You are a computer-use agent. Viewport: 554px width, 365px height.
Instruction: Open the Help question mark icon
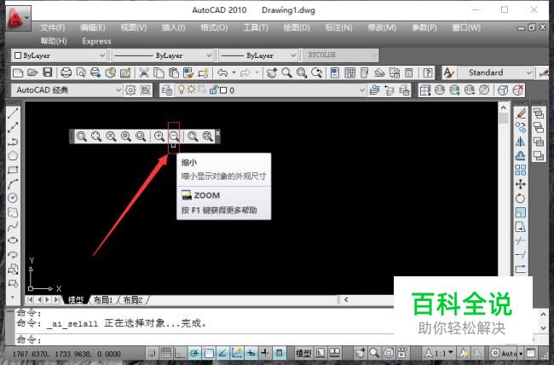pos(428,72)
